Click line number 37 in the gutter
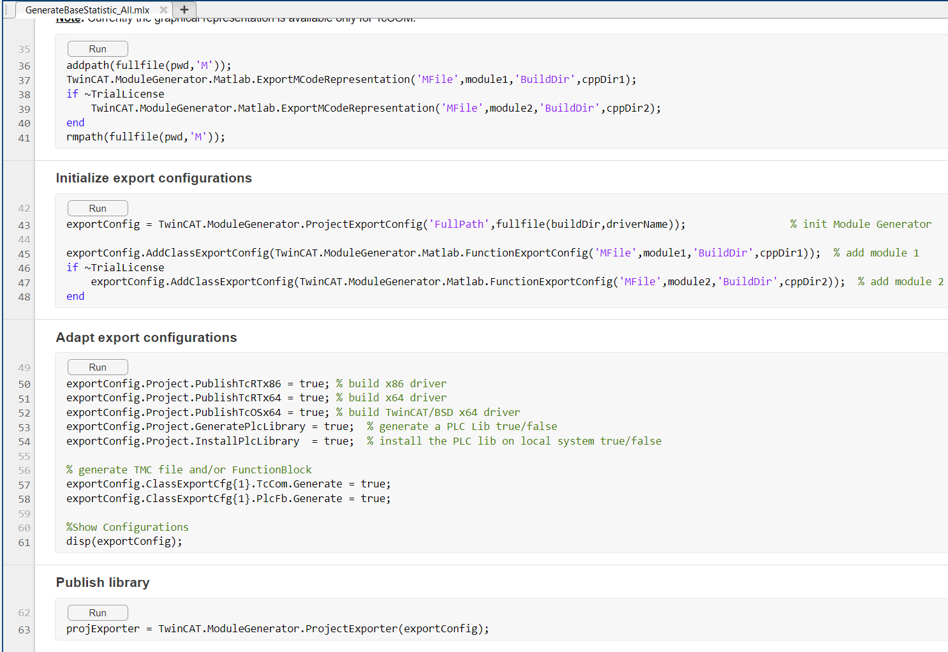The width and height of the screenshot is (948, 652). click(x=24, y=80)
